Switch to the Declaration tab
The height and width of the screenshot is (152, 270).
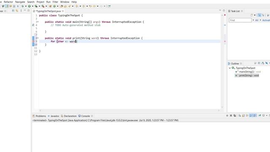point(68,116)
